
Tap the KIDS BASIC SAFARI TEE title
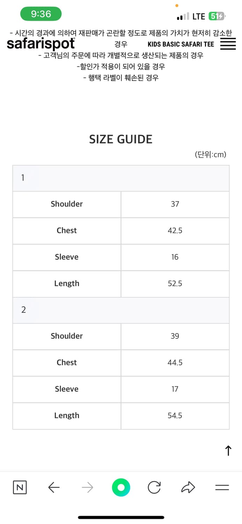[181, 44]
